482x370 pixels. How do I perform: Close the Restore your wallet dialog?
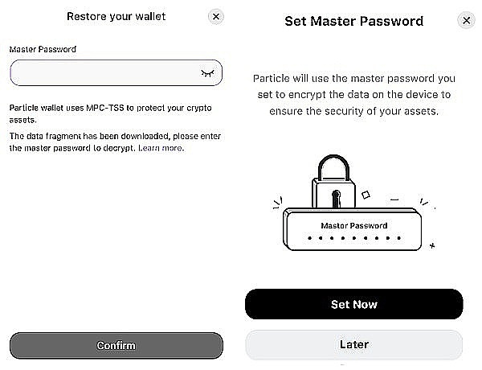(x=215, y=16)
